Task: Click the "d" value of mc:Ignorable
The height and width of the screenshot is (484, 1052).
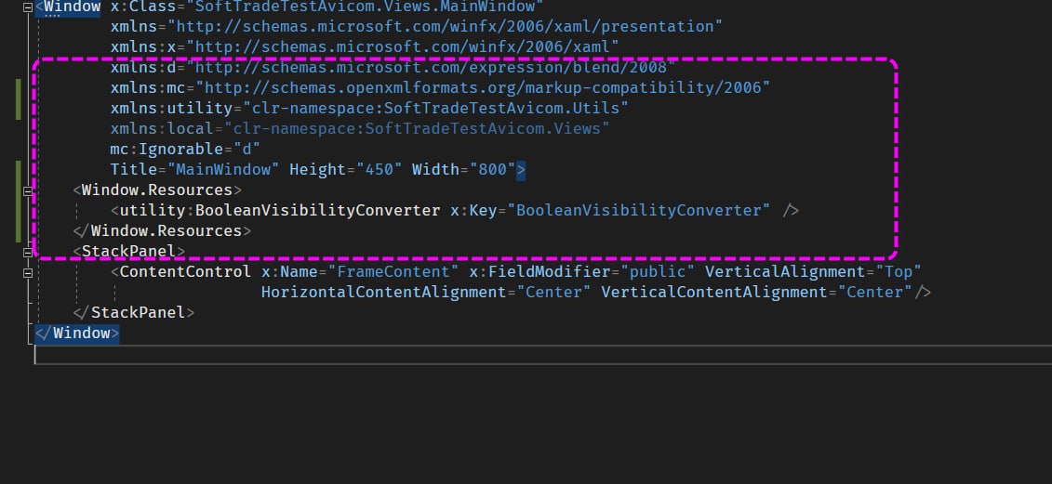Action: point(246,149)
